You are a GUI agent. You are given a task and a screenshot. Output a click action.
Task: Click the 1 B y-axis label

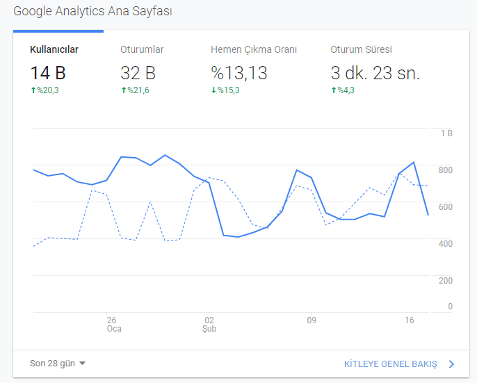[x=446, y=133]
